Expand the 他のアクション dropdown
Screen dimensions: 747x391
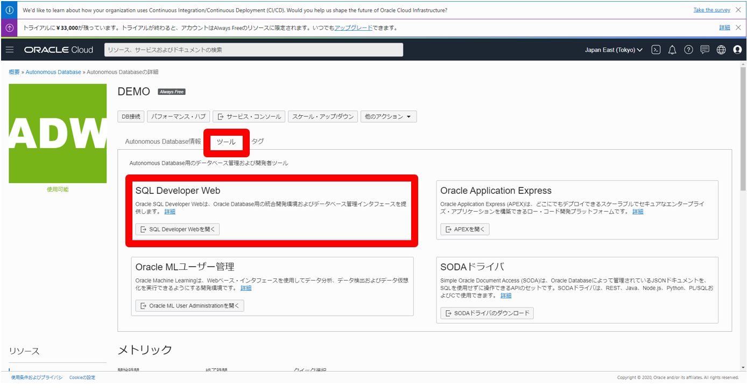tap(388, 116)
